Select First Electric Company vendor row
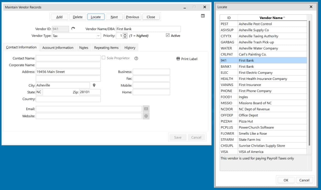This screenshot has width=321, height=190. click(263, 73)
